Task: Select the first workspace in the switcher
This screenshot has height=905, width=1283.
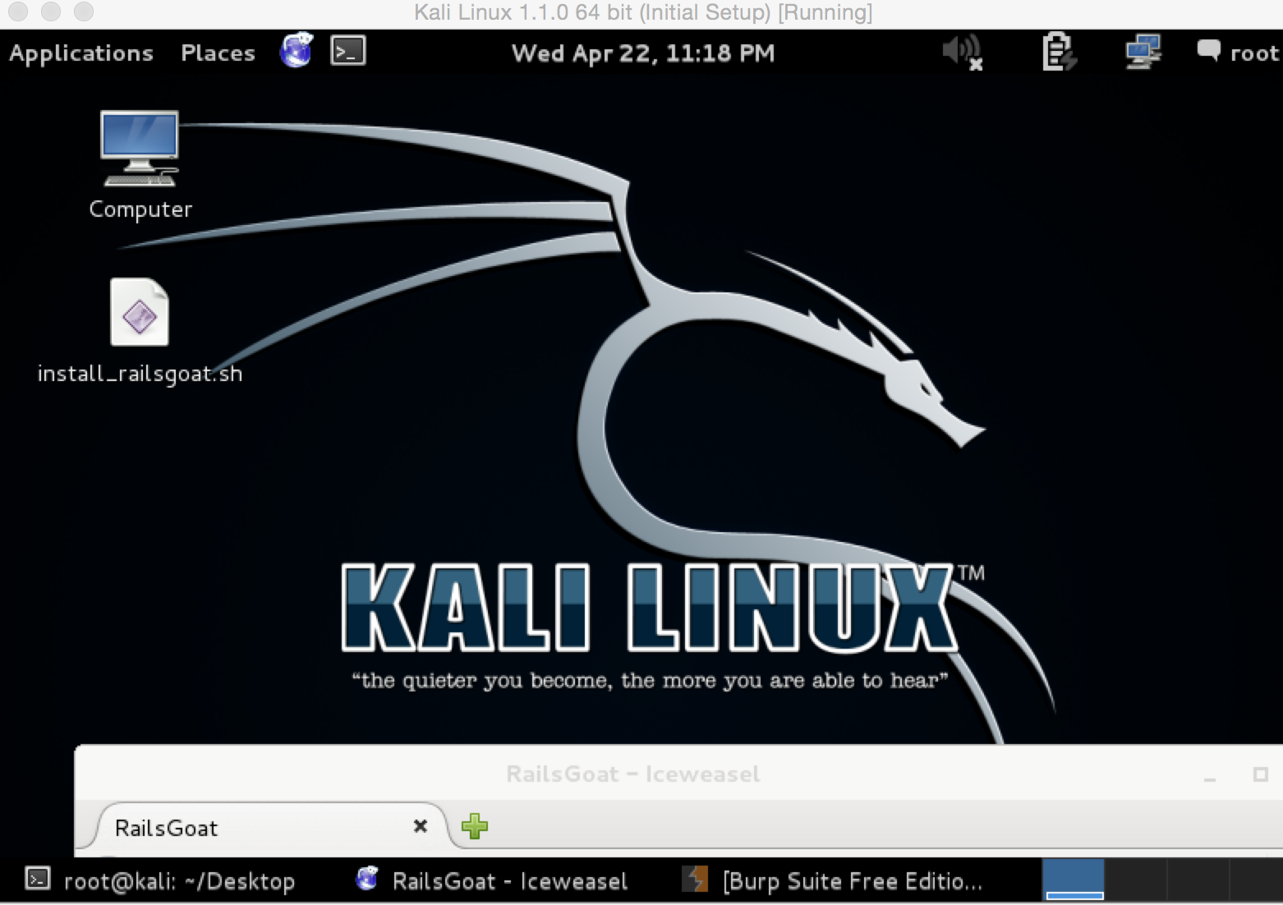Action: tap(1073, 880)
